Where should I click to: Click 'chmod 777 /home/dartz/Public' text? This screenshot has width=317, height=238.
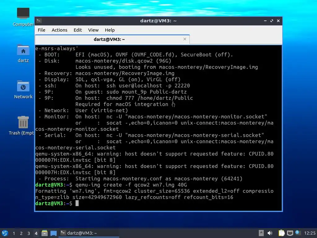(x=150, y=98)
